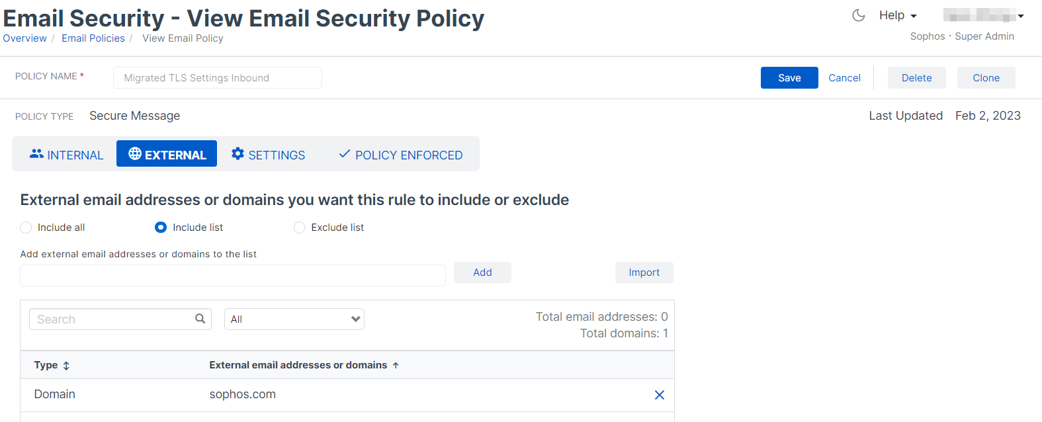
Task: Open the All filter dropdown
Action: [294, 319]
